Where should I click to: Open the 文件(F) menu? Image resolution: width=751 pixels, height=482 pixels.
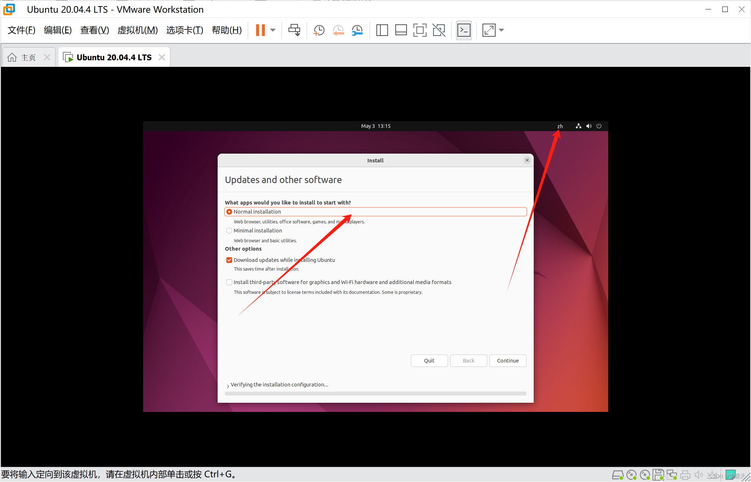click(x=21, y=30)
